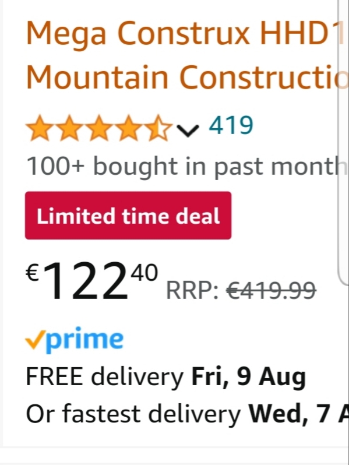
Task: Open the 419 reviews link
Action: click(231, 125)
